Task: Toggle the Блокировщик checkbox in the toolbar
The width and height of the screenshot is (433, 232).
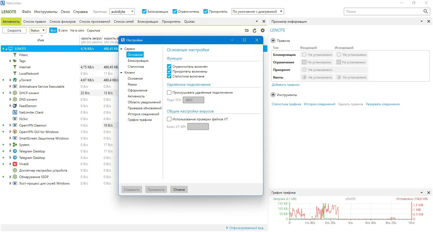Action: (144, 11)
